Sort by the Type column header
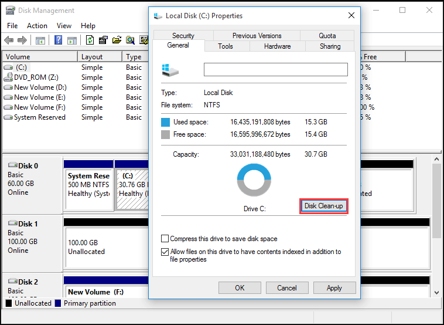The width and height of the screenshot is (444, 325). tap(136, 57)
